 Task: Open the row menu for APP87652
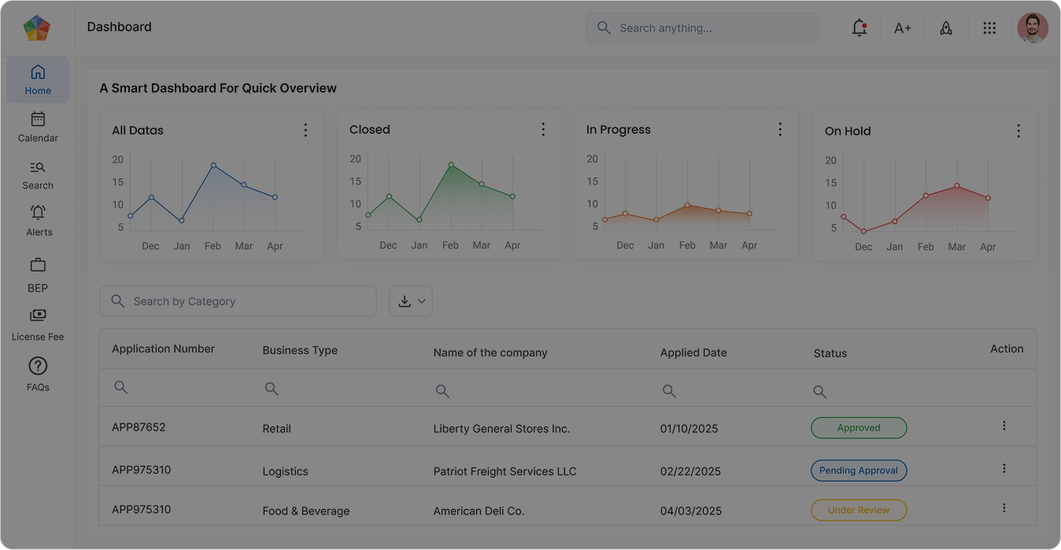[1004, 426]
